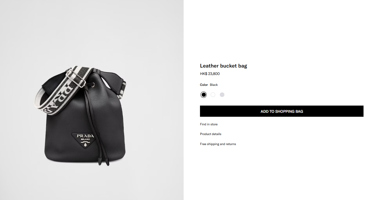Open Free shipping and returns info

click(218, 144)
